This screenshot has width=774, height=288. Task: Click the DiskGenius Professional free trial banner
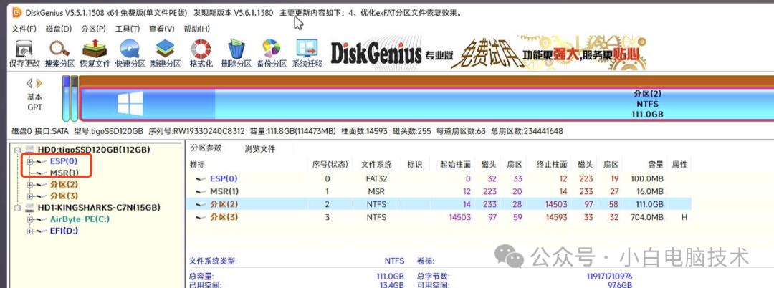[x=488, y=54]
